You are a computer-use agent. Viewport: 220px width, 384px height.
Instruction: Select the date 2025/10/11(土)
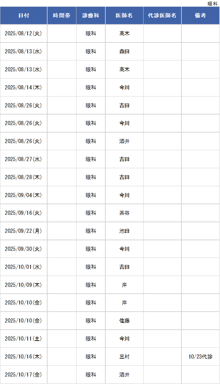24,339
